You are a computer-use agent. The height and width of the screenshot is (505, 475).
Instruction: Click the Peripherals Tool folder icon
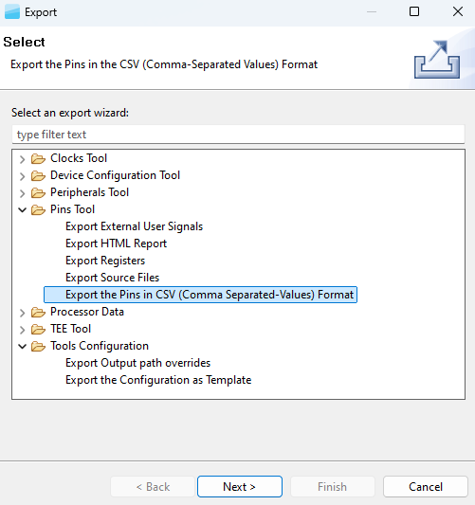(x=38, y=193)
